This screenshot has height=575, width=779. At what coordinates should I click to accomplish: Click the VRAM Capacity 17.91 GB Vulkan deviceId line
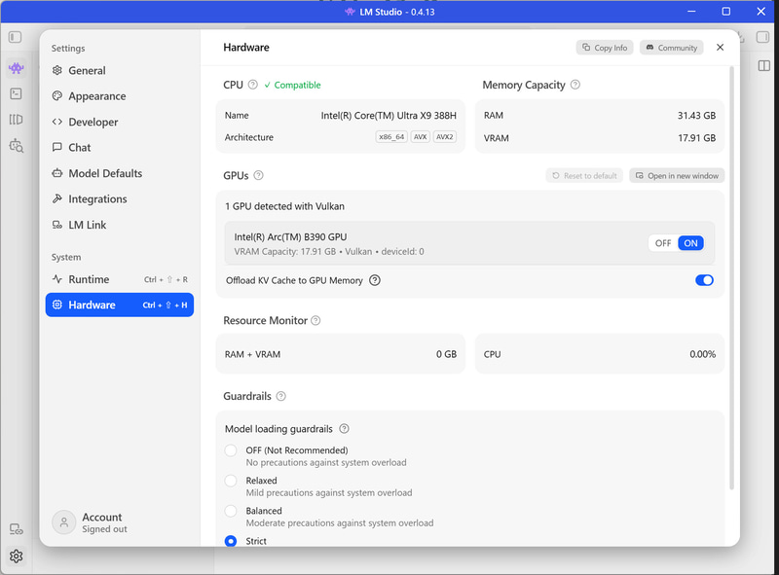329,252
